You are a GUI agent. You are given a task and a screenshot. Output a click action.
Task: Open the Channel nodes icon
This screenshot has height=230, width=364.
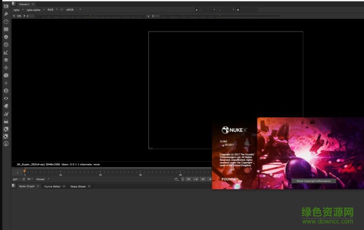coord(6,29)
